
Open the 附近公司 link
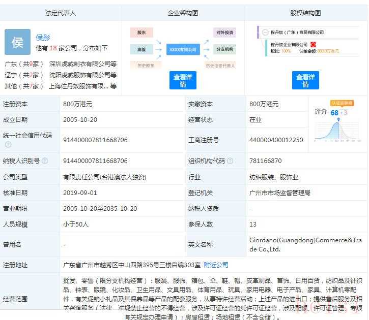click(x=216, y=265)
